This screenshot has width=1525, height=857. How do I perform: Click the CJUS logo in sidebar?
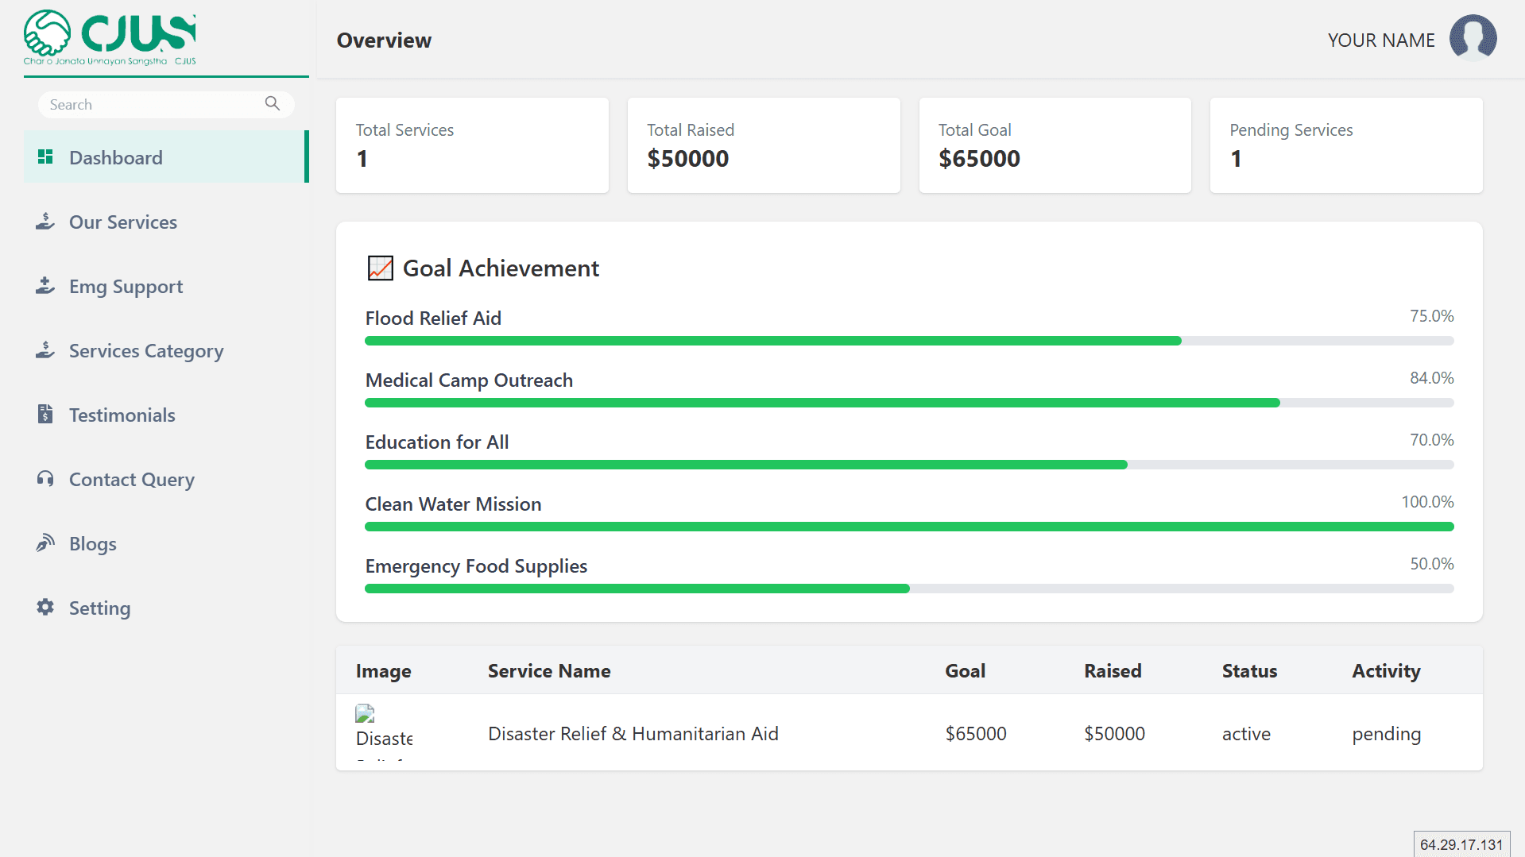pyautogui.click(x=110, y=37)
